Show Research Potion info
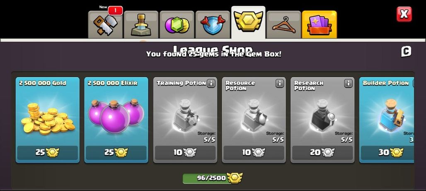Viewport: 426px width, 191px height. [x=348, y=83]
